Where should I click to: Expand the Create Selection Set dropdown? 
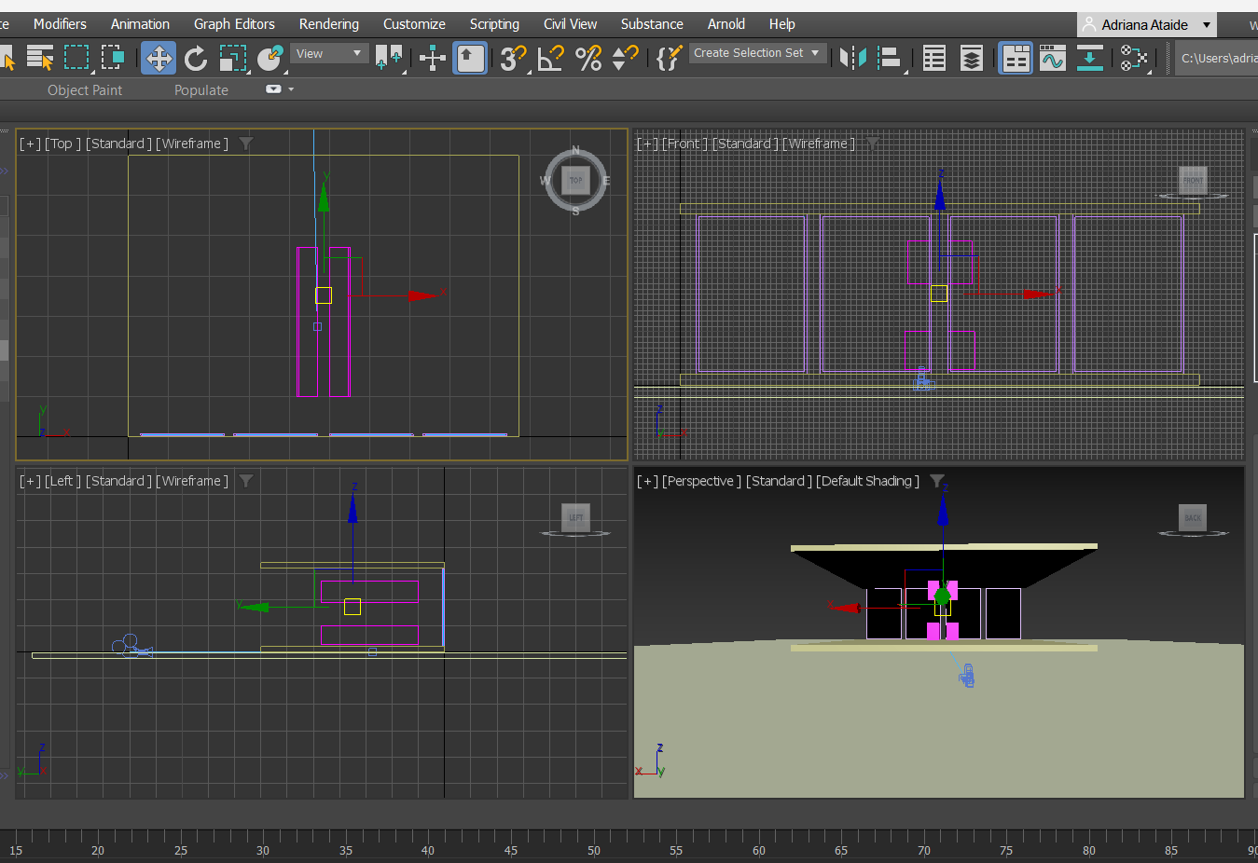pos(815,53)
